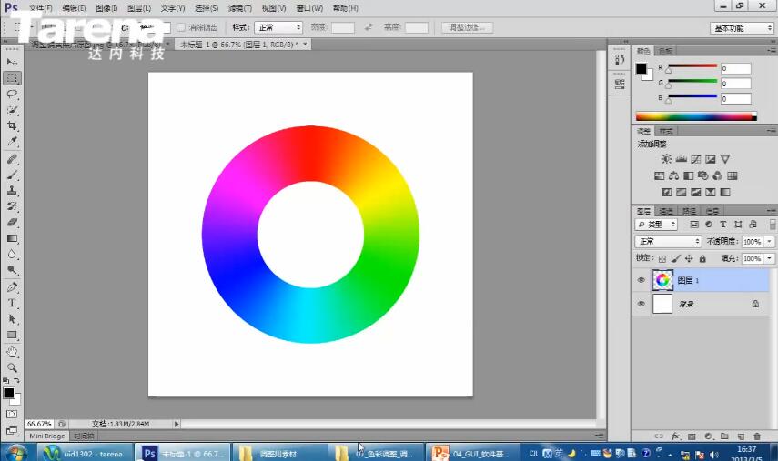Select the Blur tool
The width and height of the screenshot is (778, 461).
pyautogui.click(x=13, y=255)
